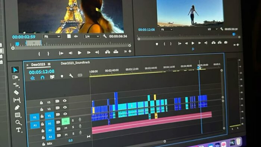Viewport: 261px width, 147px height.
Task: Click drag-video-only icon in Source monitor
Action: point(69,36)
